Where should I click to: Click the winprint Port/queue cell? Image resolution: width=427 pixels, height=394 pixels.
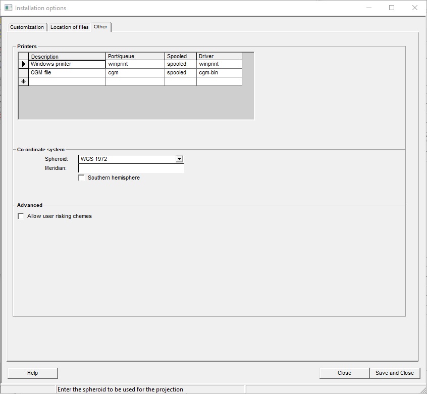135,64
